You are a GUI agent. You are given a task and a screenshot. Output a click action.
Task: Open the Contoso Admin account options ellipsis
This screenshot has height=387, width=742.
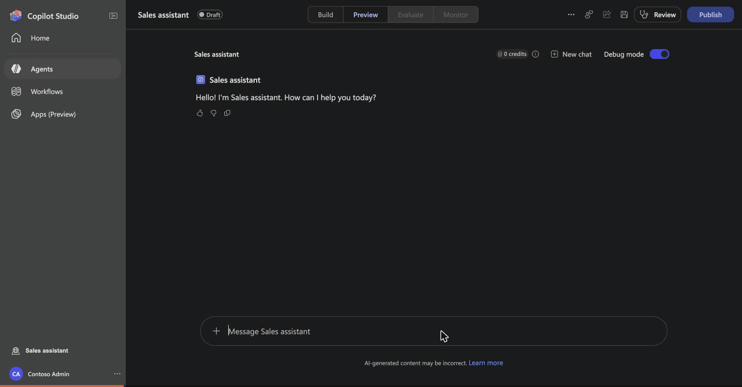coord(117,374)
